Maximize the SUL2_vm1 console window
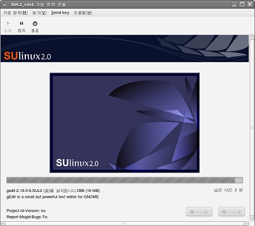Image resolution: width=255 pixels, height=226 pixels. 242,4
